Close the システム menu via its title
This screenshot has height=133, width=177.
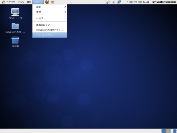pyautogui.click(x=38, y=2)
